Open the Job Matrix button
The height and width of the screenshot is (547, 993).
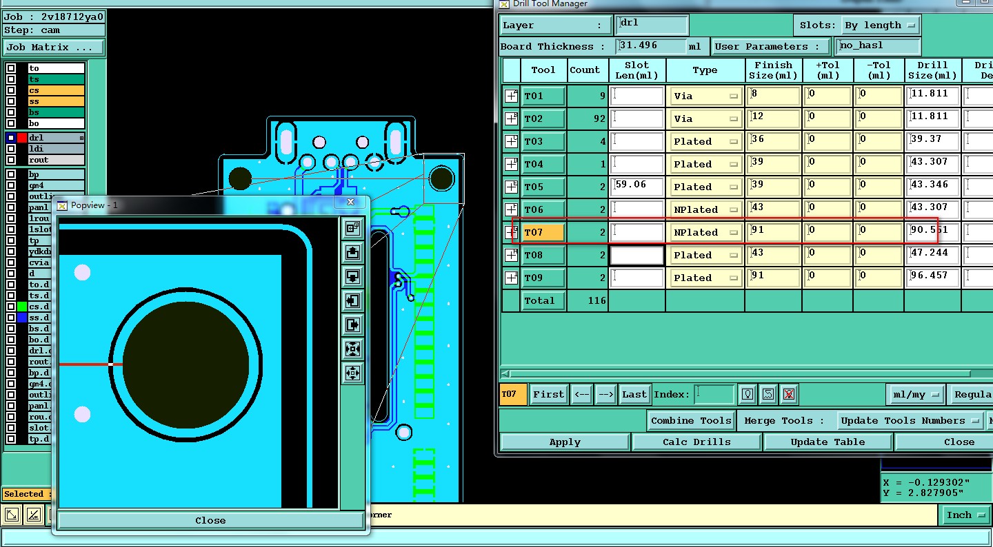click(x=54, y=48)
